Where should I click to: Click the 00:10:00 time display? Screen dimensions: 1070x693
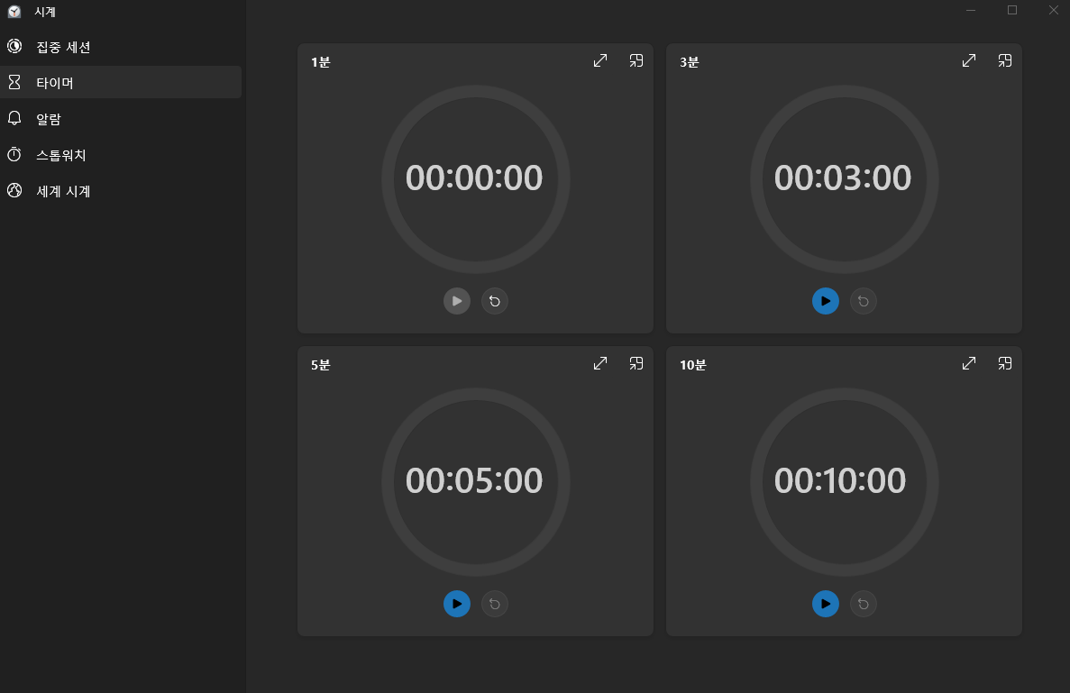(x=840, y=481)
